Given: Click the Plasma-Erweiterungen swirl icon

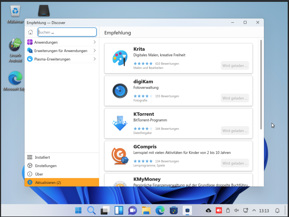Looking at the screenshot, I should pyautogui.click(x=30, y=59).
